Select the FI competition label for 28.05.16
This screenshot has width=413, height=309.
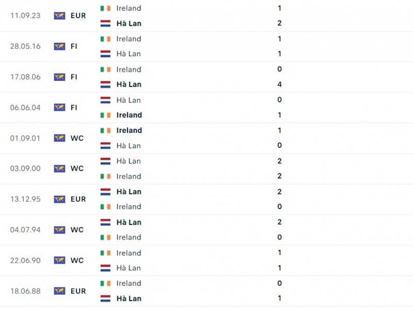[74, 46]
